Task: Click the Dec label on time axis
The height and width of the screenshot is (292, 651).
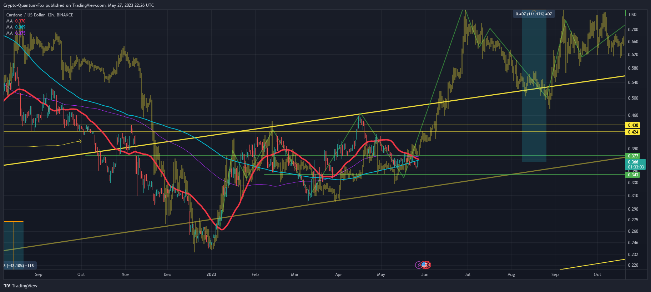Action: [167, 275]
